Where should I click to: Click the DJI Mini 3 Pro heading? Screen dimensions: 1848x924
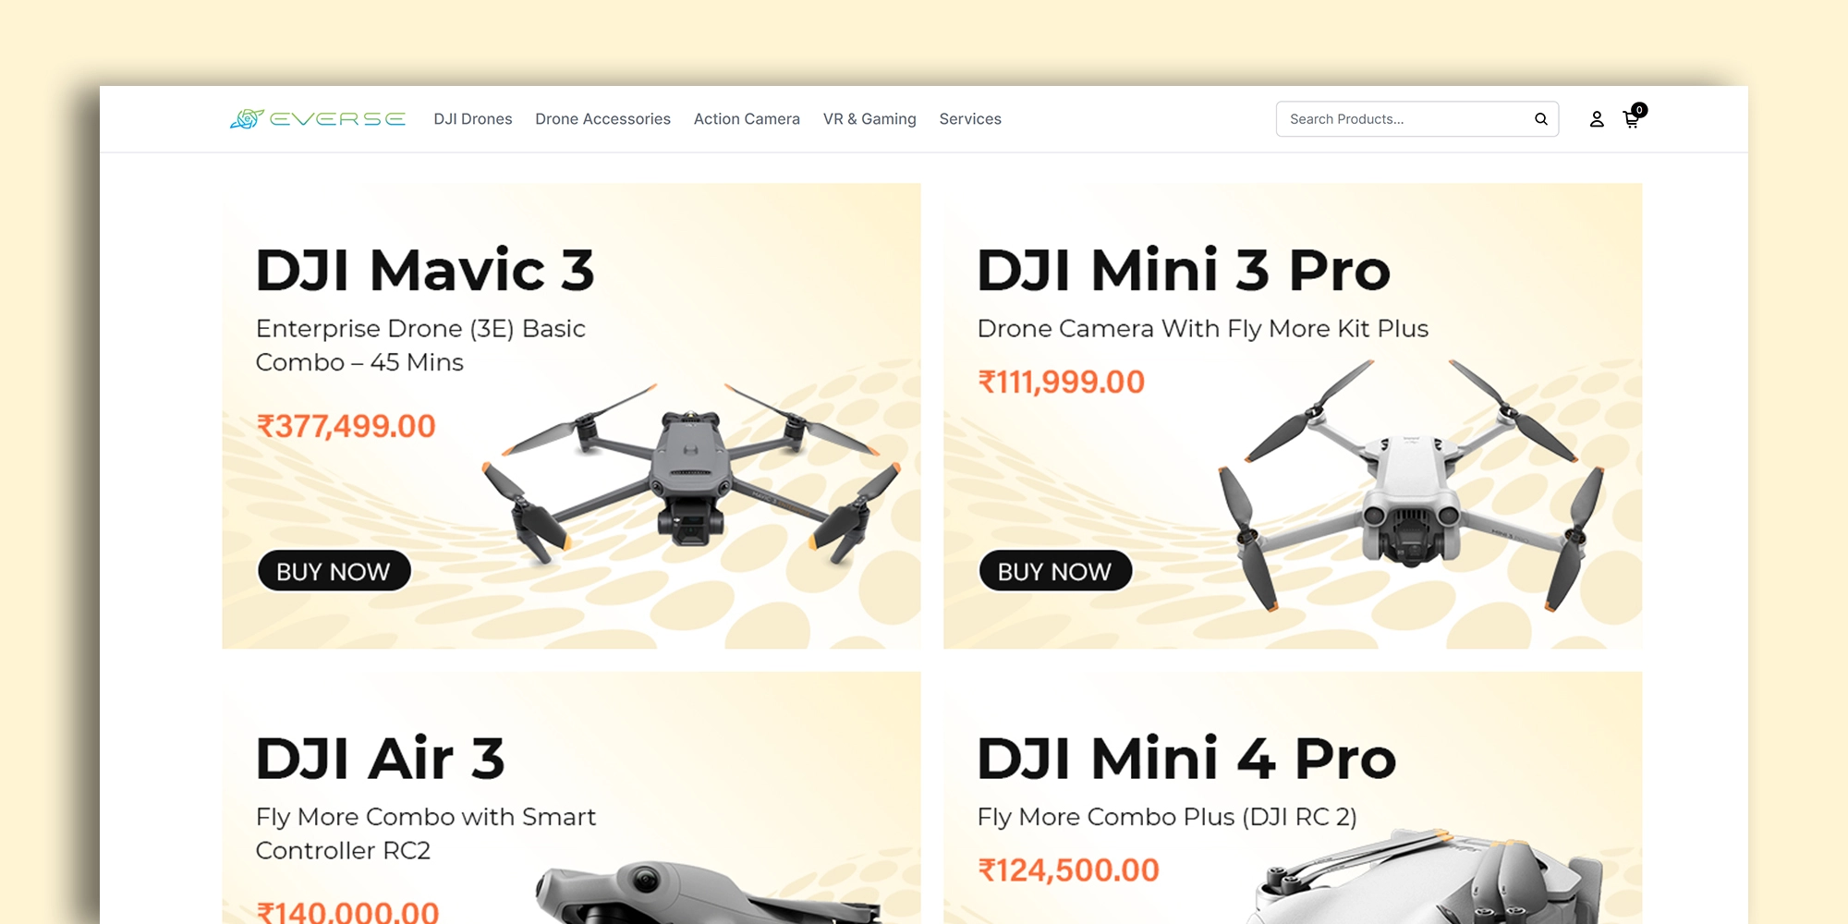[1184, 271]
